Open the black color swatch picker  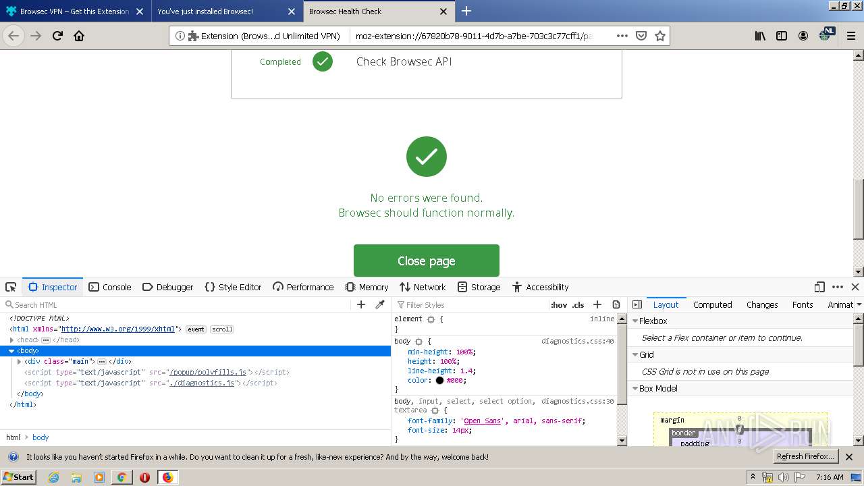pos(439,381)
